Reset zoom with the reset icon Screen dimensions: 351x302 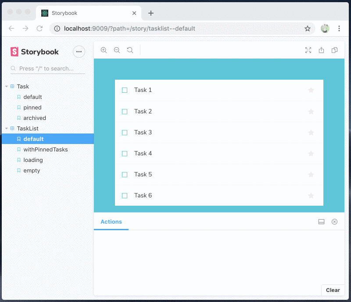(x=130, y=50)
